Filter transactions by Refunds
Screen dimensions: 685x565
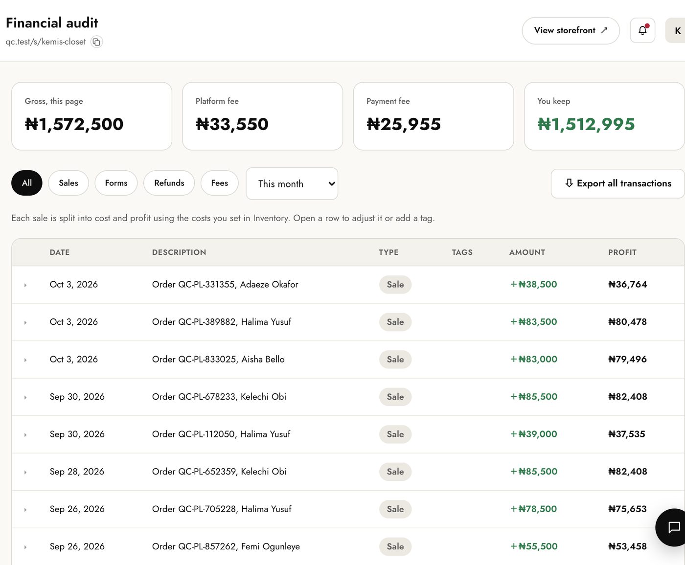point(169,183)
